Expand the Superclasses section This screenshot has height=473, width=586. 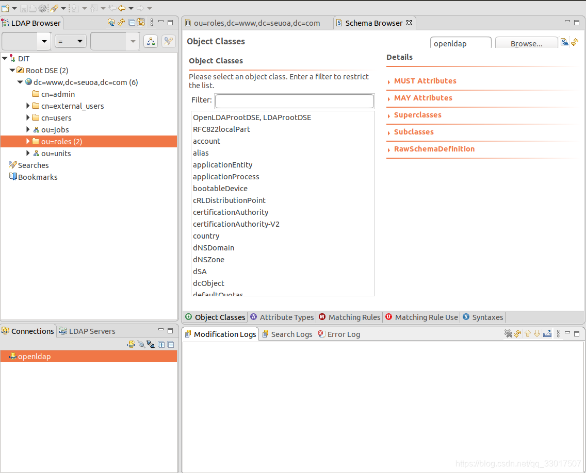[417, 115]
